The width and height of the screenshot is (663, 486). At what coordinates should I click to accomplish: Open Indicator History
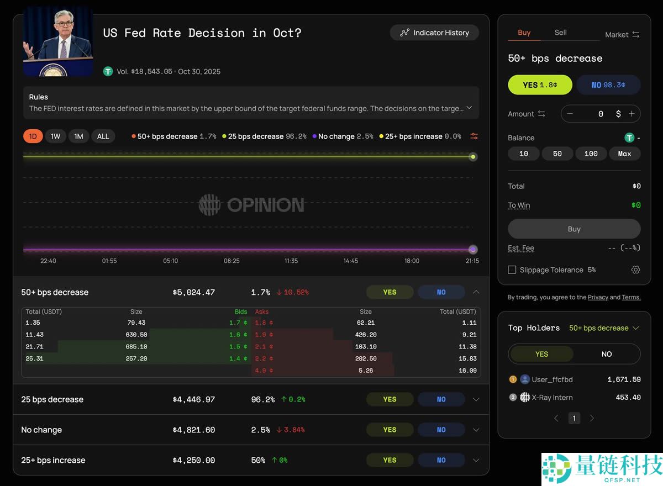point(434,33)
